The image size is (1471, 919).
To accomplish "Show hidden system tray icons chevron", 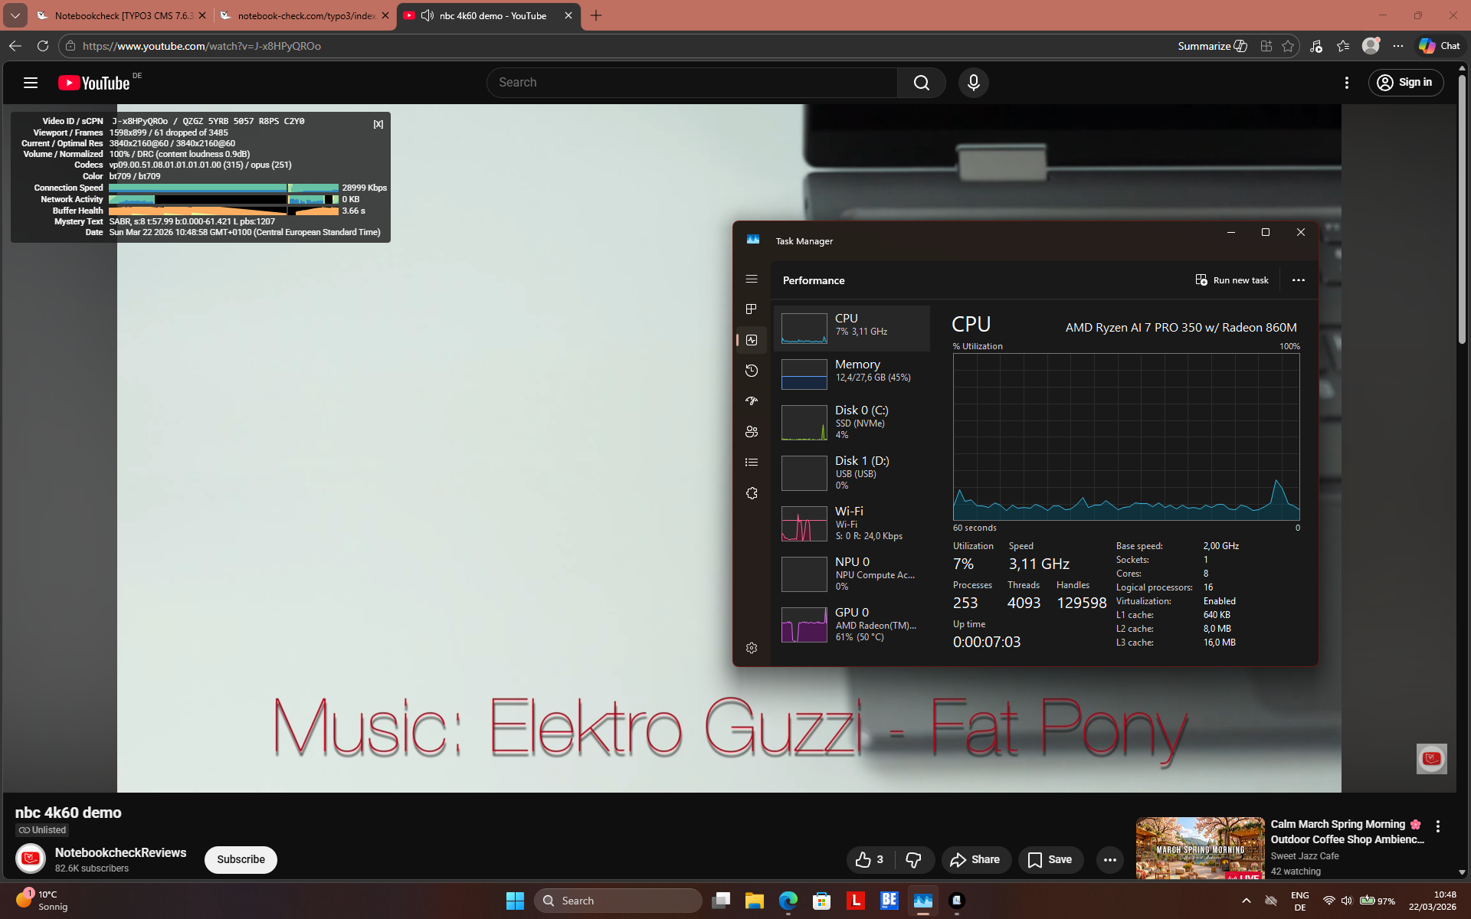I will (x=1246, y=901).
